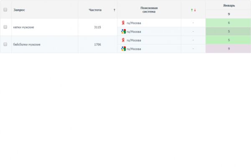251x167 pixels.
Task: Check the 'бейсболки мужские' row checkbox
Action: (5, 44)
